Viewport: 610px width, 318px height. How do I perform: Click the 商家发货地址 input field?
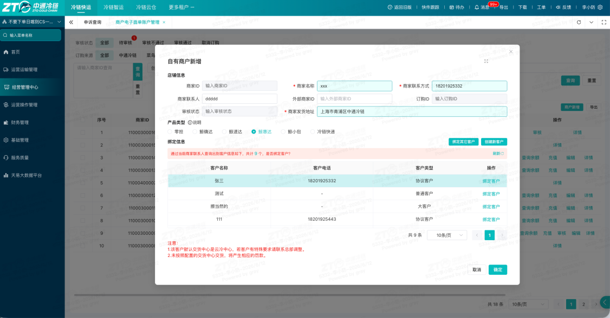412,111
